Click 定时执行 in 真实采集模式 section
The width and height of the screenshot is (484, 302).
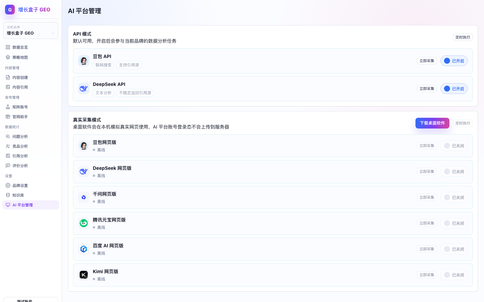463,123
